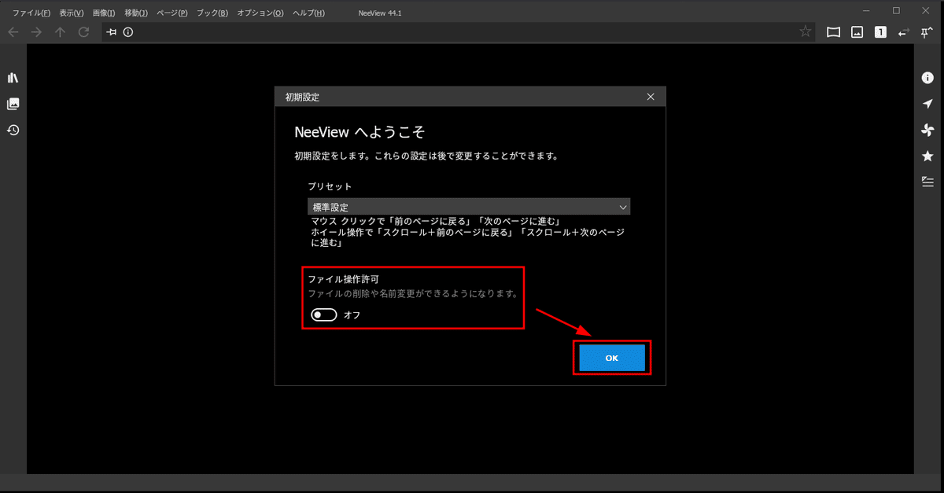The height and width of the screenshot is (493, 944).
Task: Open the Bookmark star panel icon
Action: point(927,156)
